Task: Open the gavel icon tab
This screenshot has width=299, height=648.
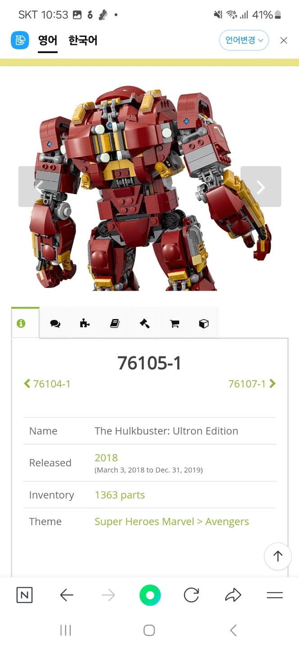Action: click(145, 324)
